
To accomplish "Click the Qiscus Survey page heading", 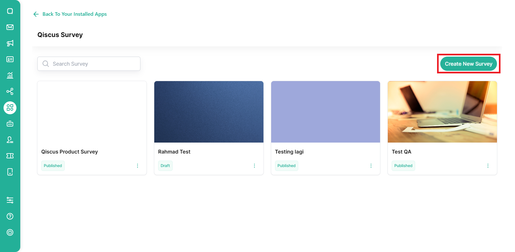I will click(x=60, y=35).
